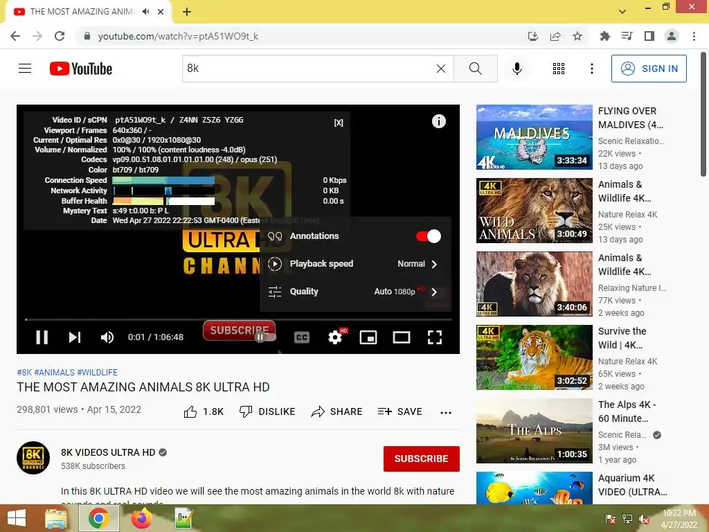This screenshot has height=532, width=709.
Task: Click address bar URL
Action: [178, 36]
